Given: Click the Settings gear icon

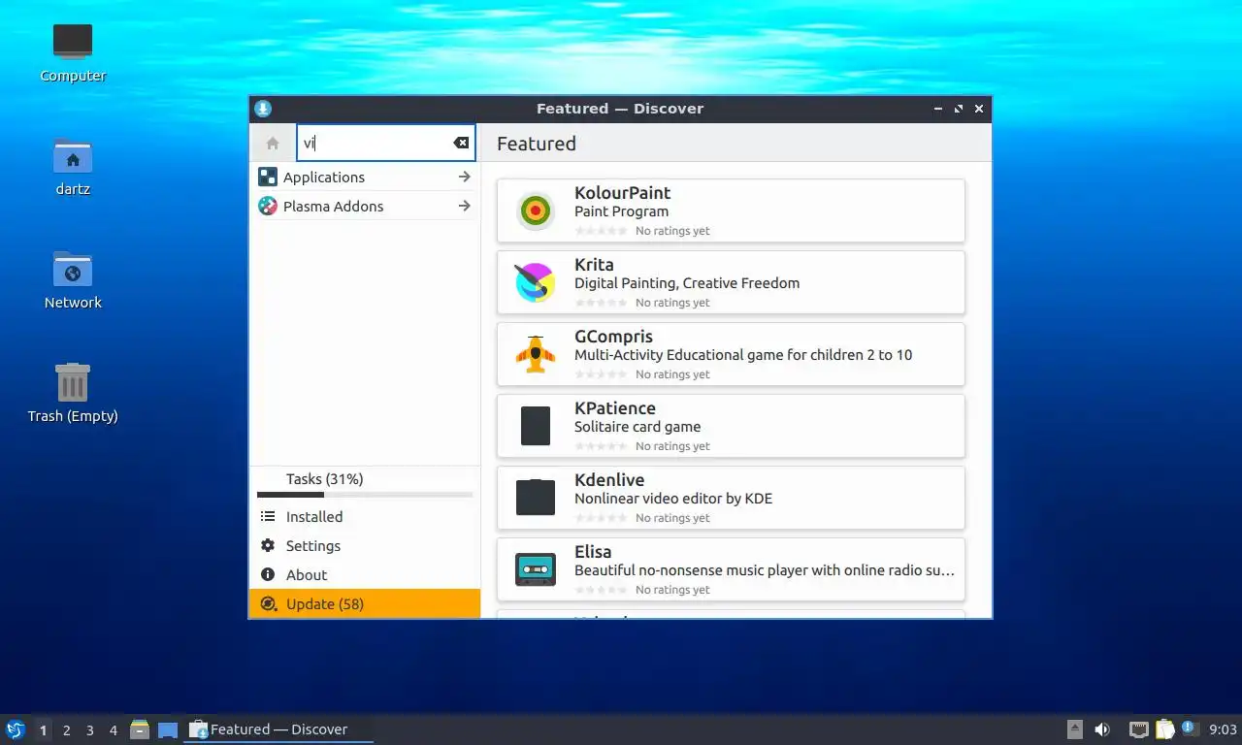Looking at the screenshot, I should [268, 546].
